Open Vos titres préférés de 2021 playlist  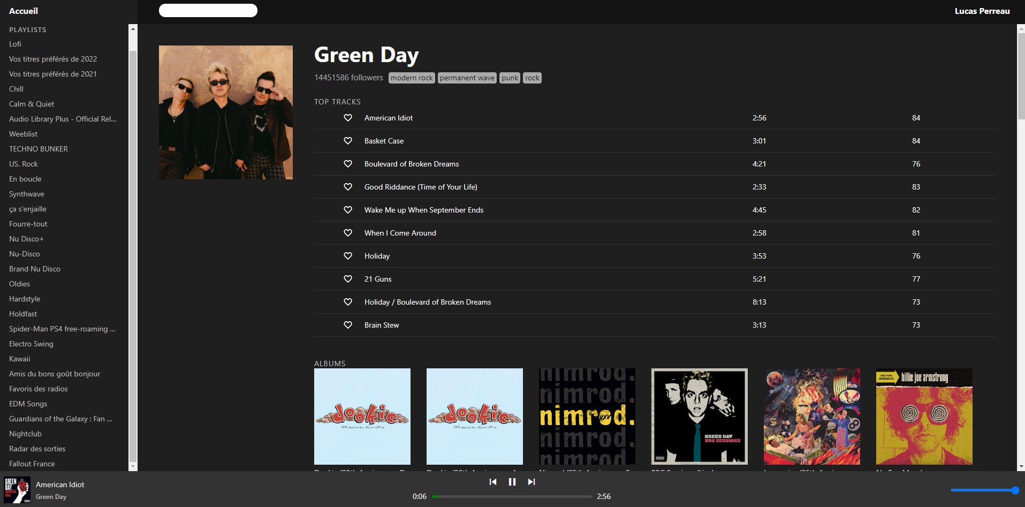(53, 74)
